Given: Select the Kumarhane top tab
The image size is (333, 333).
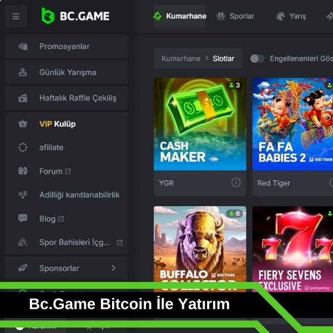Looking at the screenshot, I should pyautogui.click(x=179, y=16).
